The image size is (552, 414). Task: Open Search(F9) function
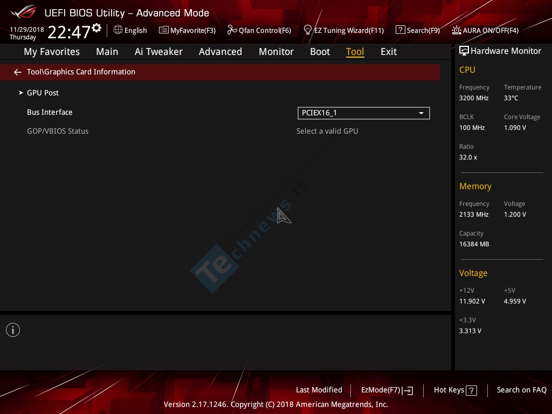418,30
